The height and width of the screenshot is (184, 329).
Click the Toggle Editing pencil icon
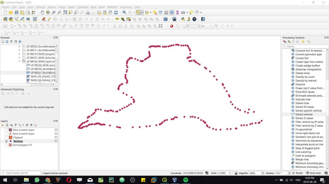click(49, 19)
